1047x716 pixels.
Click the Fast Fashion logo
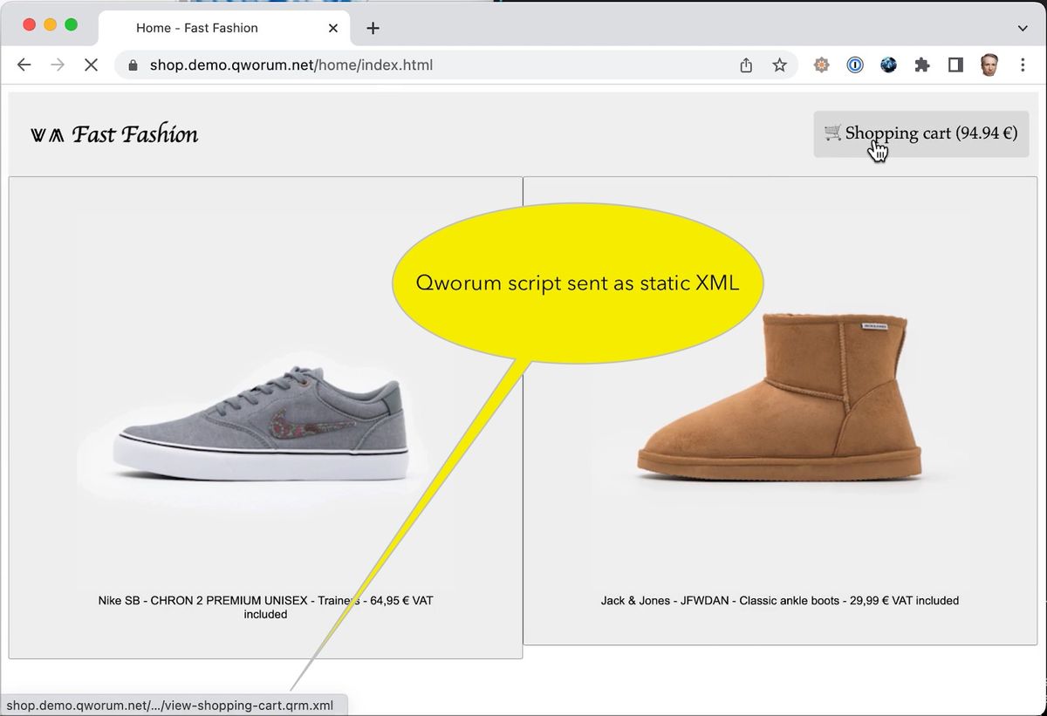pyautogui.click(x=114, y=134)
